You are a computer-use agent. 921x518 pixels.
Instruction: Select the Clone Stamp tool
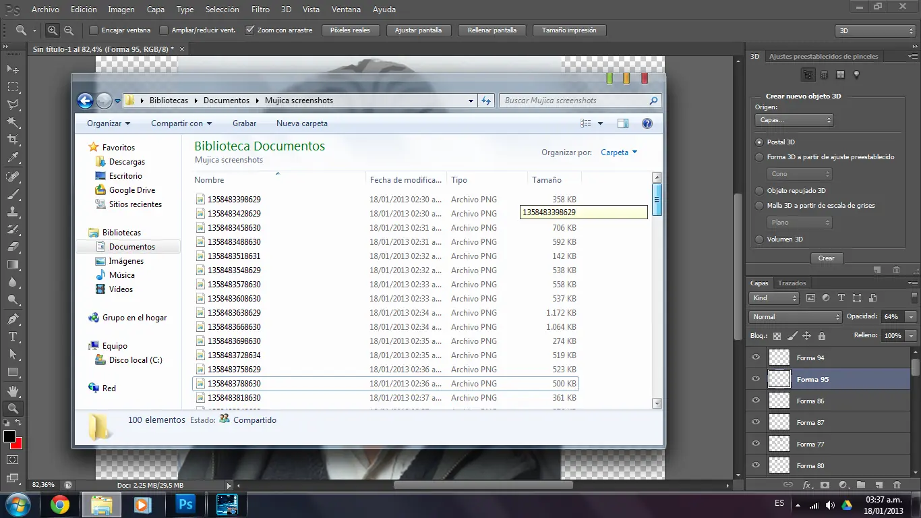point(13,212)
